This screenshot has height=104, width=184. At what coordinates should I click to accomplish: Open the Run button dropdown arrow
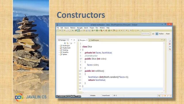point(99,31)
